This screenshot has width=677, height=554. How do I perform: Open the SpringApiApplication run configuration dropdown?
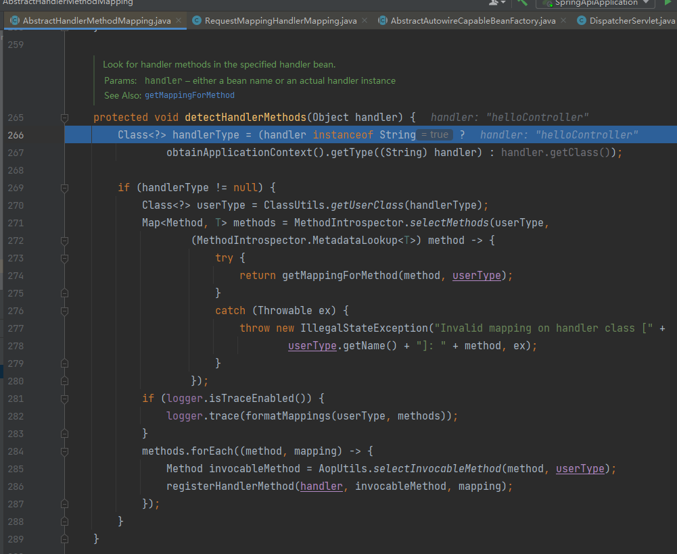(x=595, y=3)
